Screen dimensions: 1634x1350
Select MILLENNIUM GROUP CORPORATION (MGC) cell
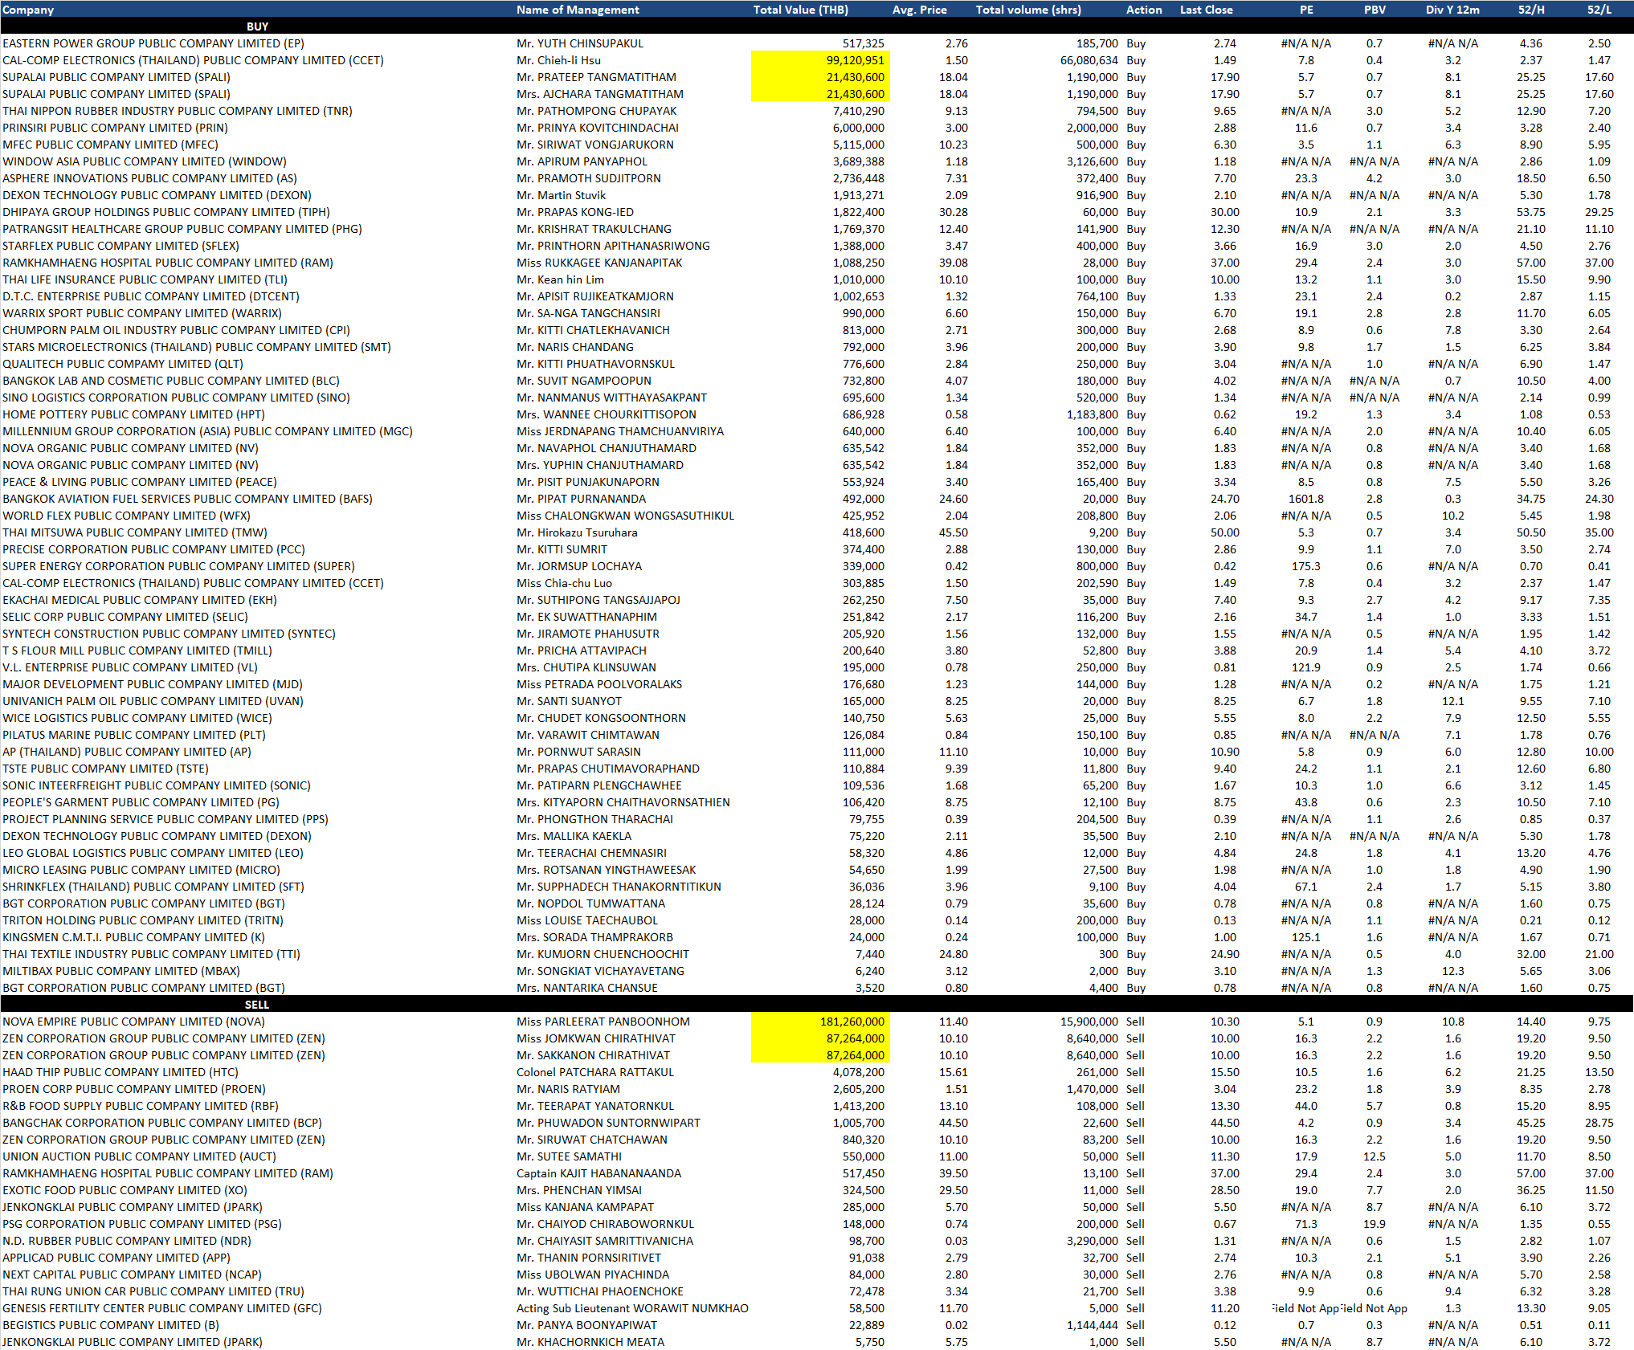(x=207, y=431)
